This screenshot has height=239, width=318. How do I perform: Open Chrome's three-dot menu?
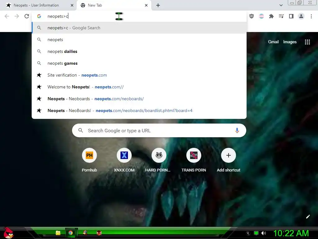tap(311, 16)
